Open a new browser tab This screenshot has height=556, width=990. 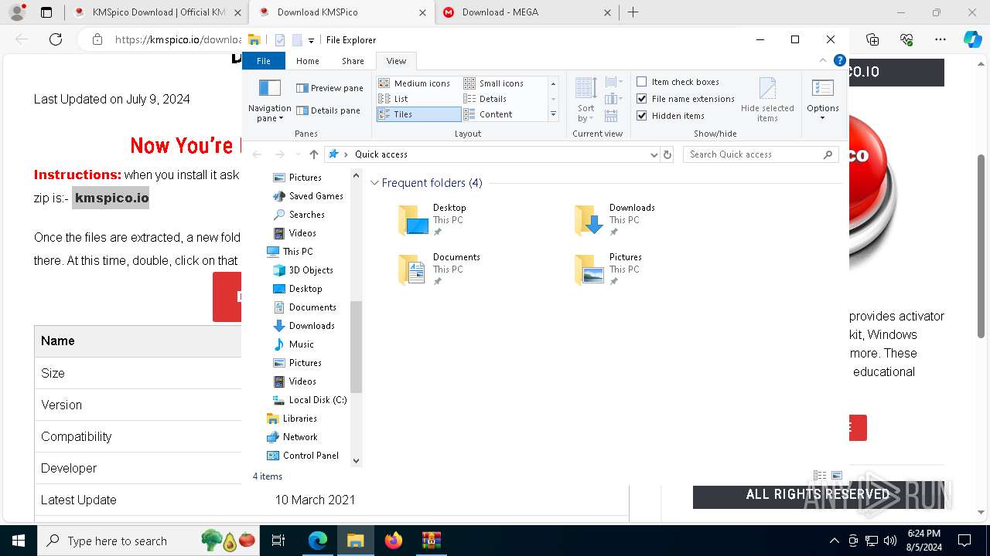point(633,12)
